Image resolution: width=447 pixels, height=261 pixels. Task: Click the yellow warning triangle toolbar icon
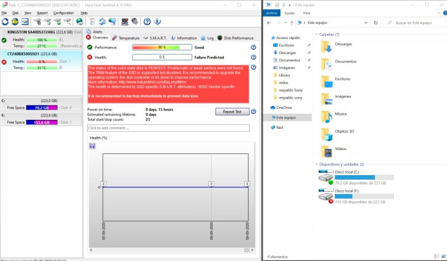pos(15,22)
